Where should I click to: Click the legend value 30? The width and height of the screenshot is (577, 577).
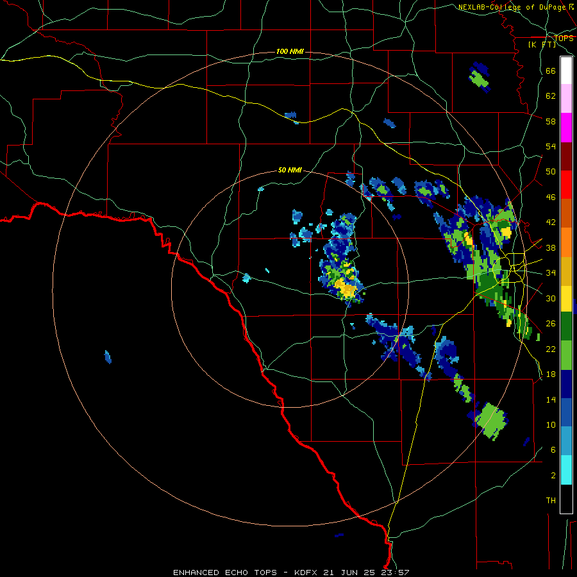point(551,298)
